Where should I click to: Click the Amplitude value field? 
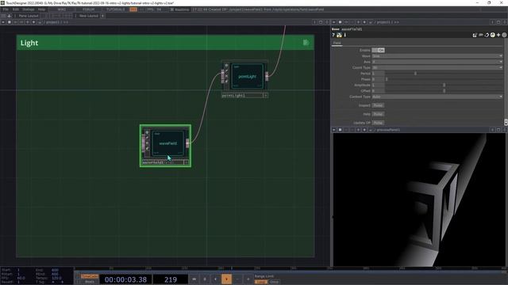[x=378, y=85]
